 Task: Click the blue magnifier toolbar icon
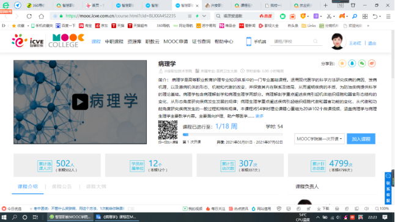[355, 17]
